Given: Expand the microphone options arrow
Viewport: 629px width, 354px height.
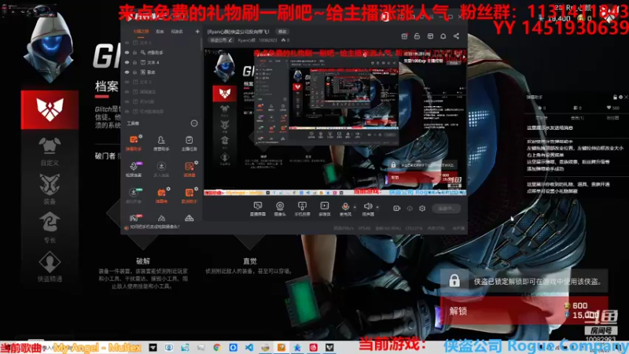Looking at the screenshot, I should [355, 208].
